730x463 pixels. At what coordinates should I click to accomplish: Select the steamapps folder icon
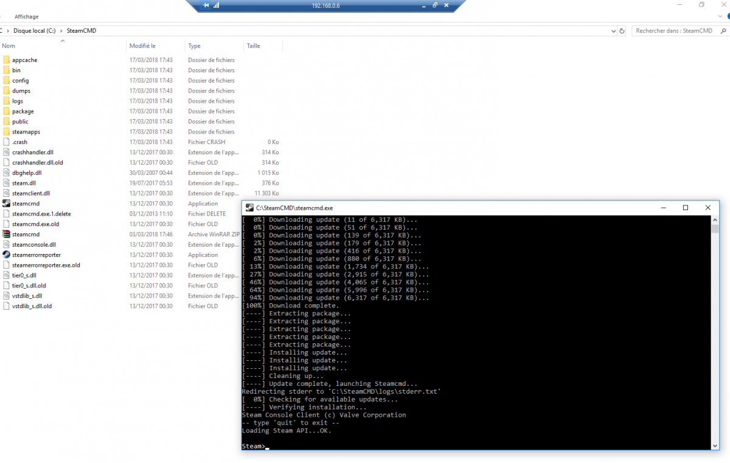[x=6, y=132]
